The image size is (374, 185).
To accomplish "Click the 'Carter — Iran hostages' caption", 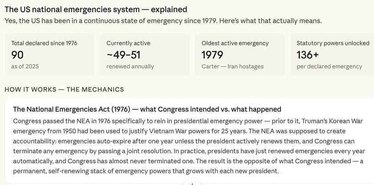I will point(232,66).
